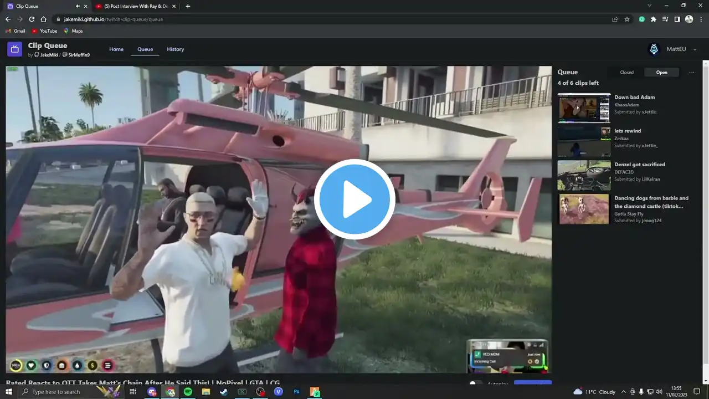
Task: Go to the History tab
Action: (175, 49)
